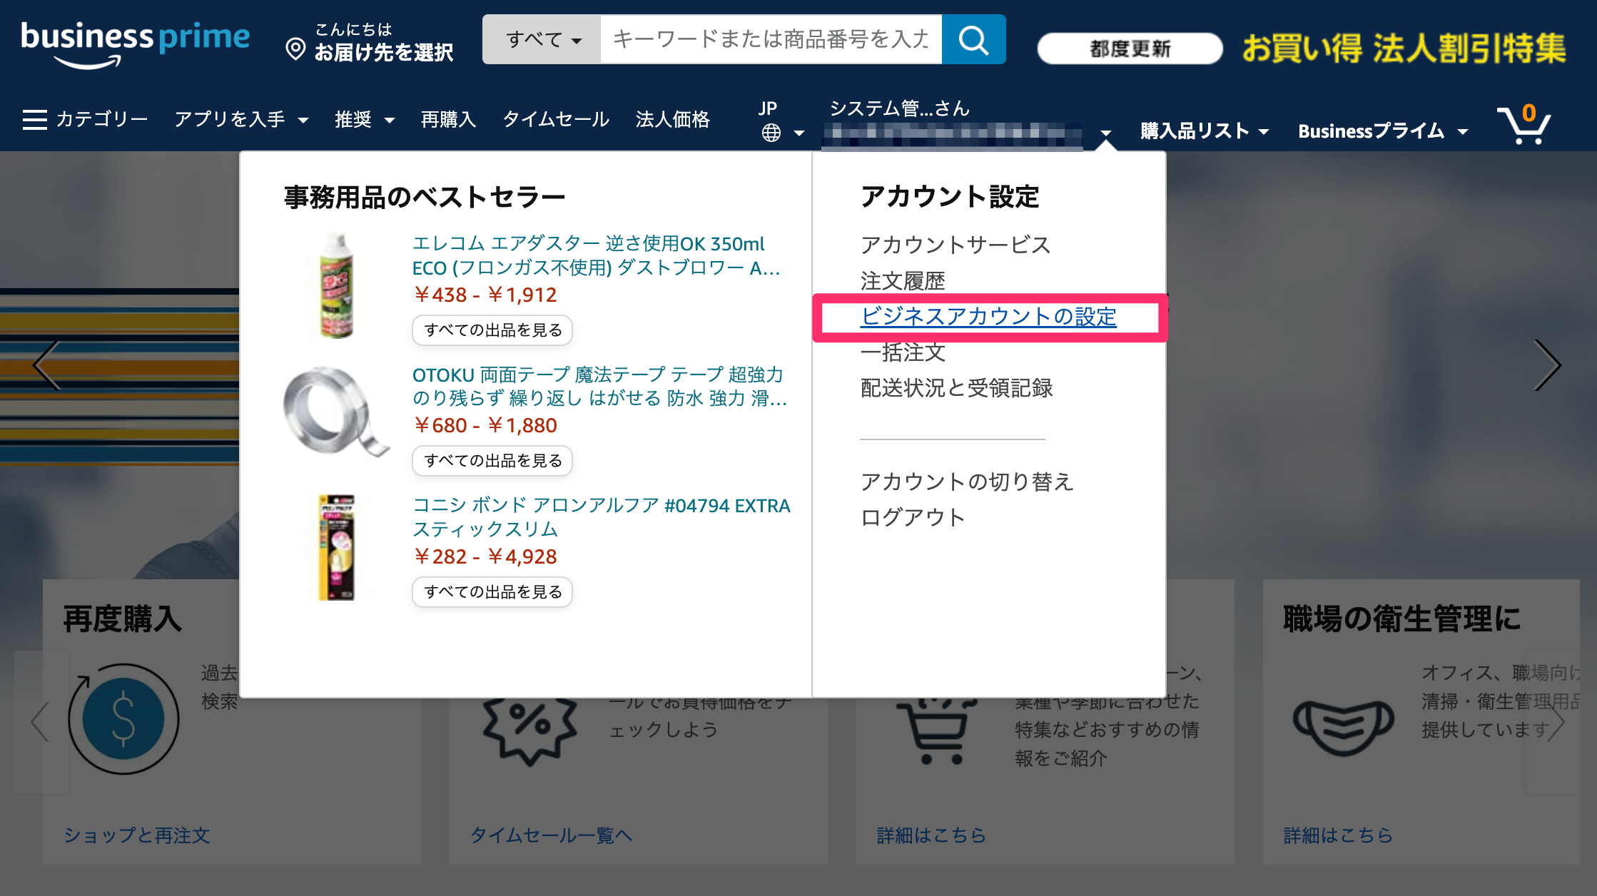Screen dimensions: 1597x896
Task: Expand the 推奨 dropdown menu
Action: click(365, 119)
